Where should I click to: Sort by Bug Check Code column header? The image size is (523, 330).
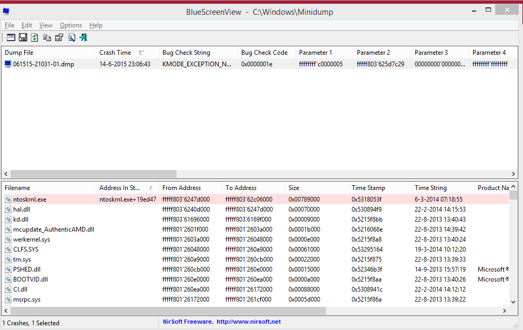pyautogui.click(x=266, y=53)
